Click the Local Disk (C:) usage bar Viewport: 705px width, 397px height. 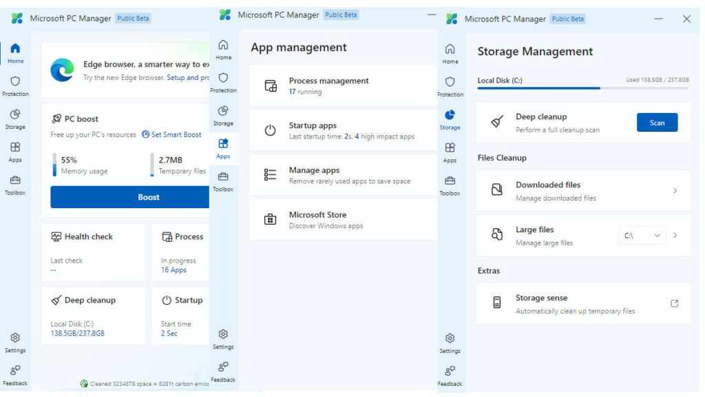pyautogui.click(x=583, y=88)
